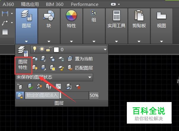Click the Thaw All Layers sun icon

coord(52,68)
